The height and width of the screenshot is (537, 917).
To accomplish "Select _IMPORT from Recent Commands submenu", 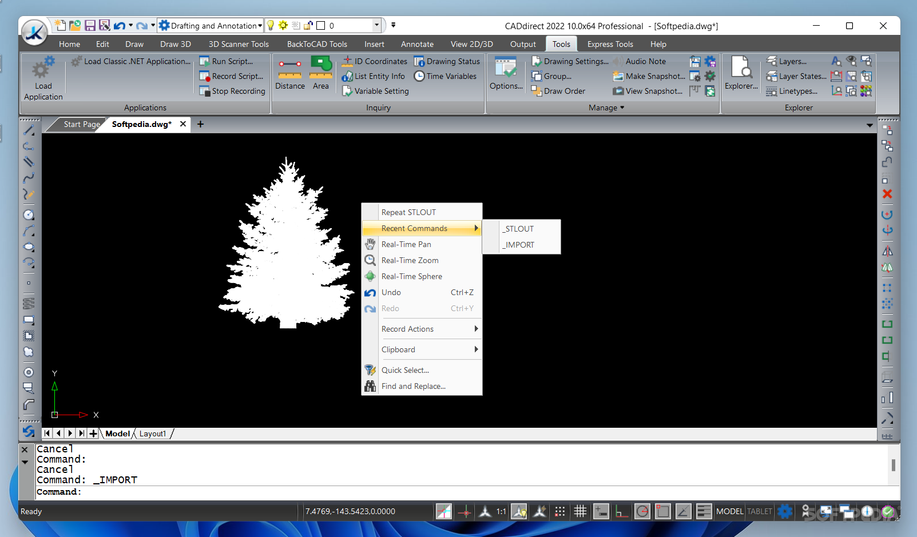I will point(522,245).
